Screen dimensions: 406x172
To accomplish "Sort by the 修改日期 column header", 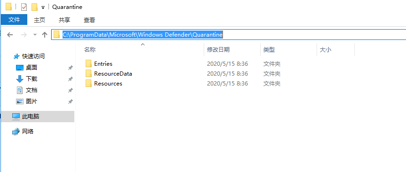I will [218, 50].
